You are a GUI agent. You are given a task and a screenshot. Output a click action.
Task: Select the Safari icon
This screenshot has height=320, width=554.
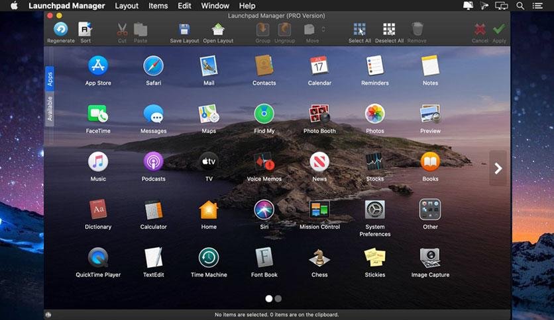coord(153,66)
